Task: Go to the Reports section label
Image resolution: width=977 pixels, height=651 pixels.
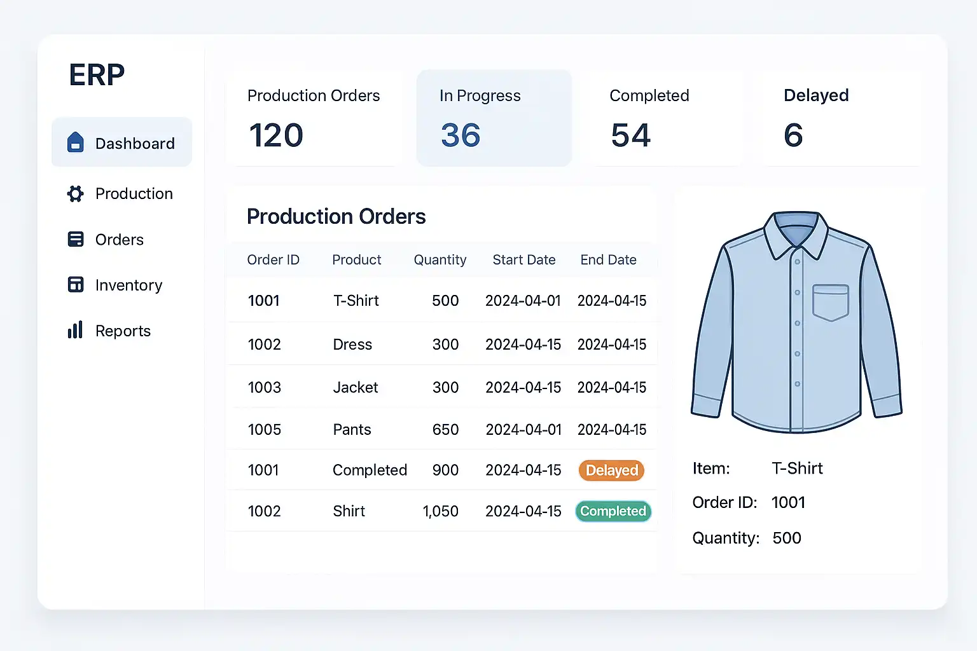Action: (x=123, y=331)
